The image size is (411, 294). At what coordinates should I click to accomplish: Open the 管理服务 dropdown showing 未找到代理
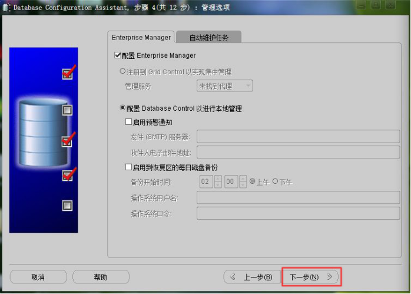coord(224,86)
